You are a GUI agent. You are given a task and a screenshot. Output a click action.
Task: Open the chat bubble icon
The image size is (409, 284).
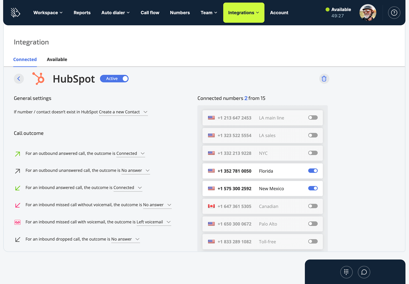[364, 272]
